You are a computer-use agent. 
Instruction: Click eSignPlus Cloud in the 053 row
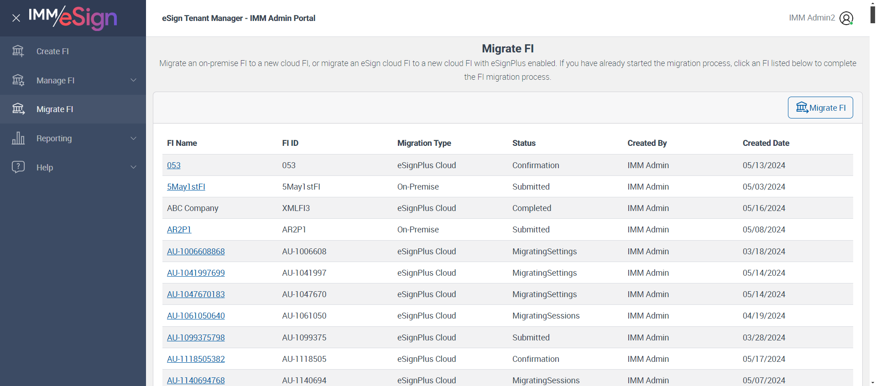427,165
